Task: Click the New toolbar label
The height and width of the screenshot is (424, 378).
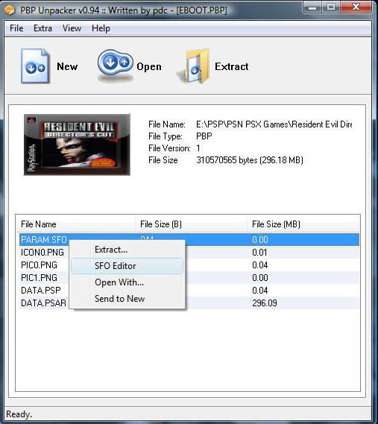Action: 67,66
